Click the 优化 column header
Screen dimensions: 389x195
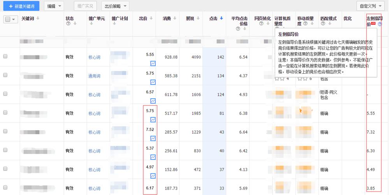[348, 18]
